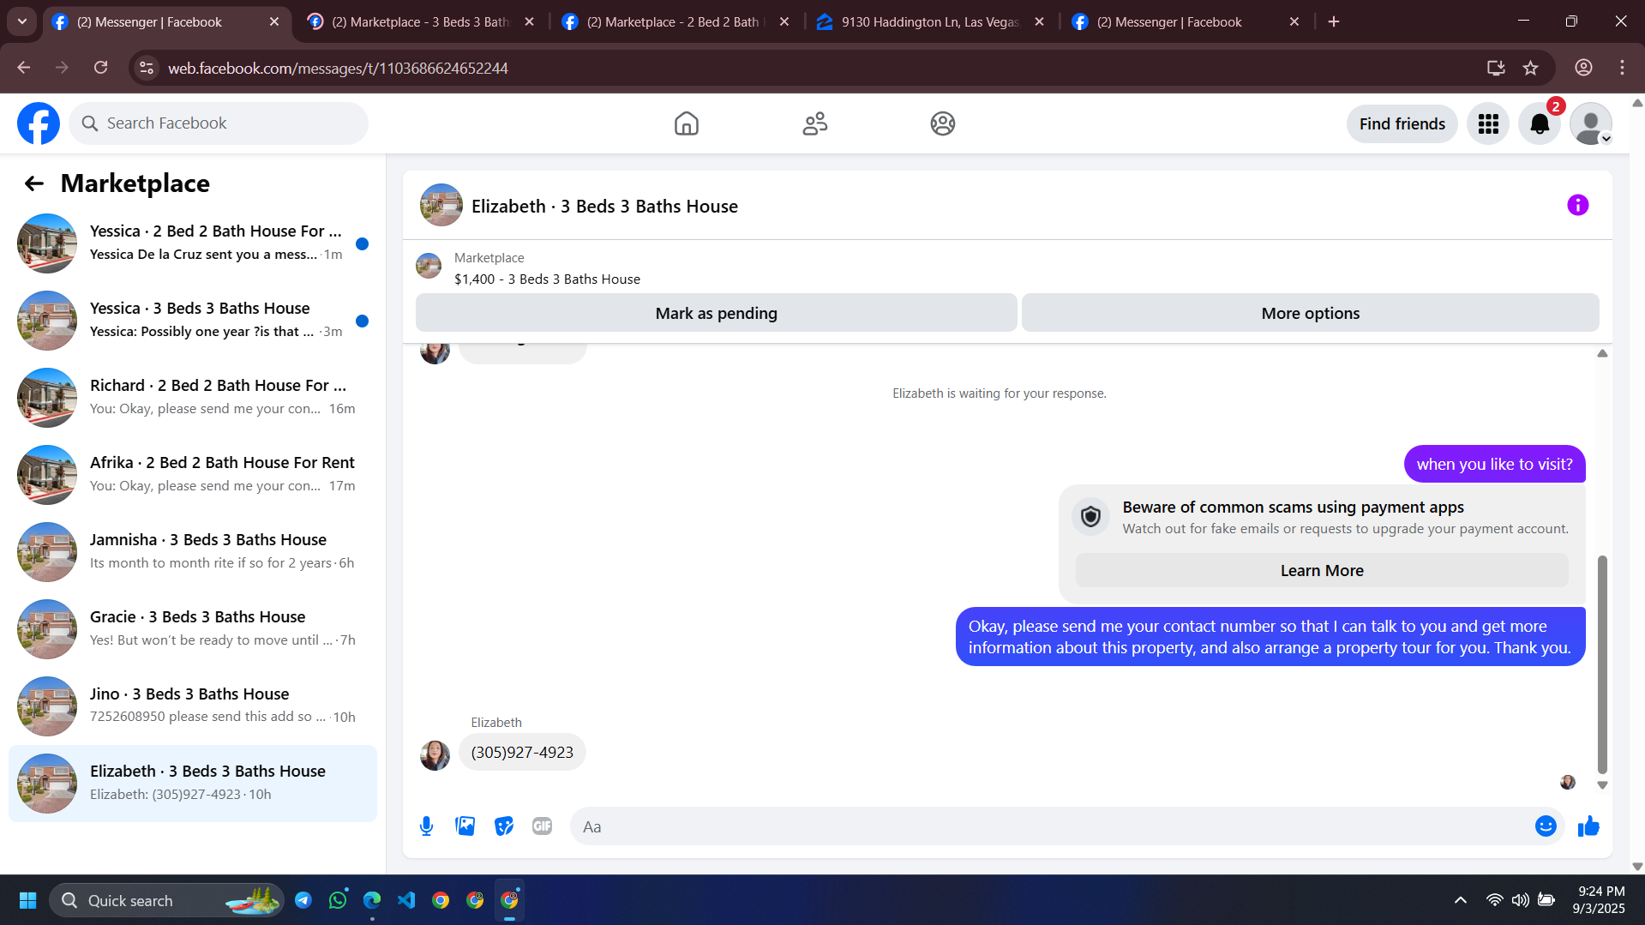Select Elizabeth 3 Beds 3 Baths conversation

tap(193, 784)
